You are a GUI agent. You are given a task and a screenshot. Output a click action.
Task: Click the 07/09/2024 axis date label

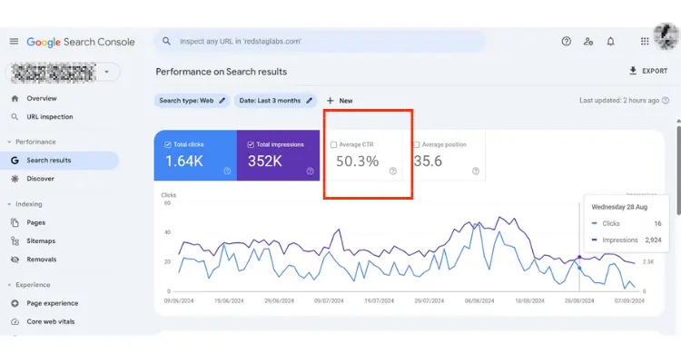pyautogui.click(x=629, y=300)
